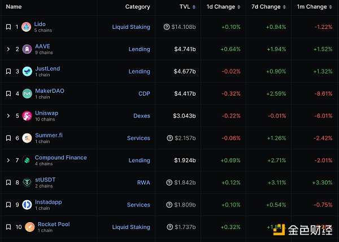Sort by the 7d Change column header
339x242 pixels.
click(x=266, y=7)
